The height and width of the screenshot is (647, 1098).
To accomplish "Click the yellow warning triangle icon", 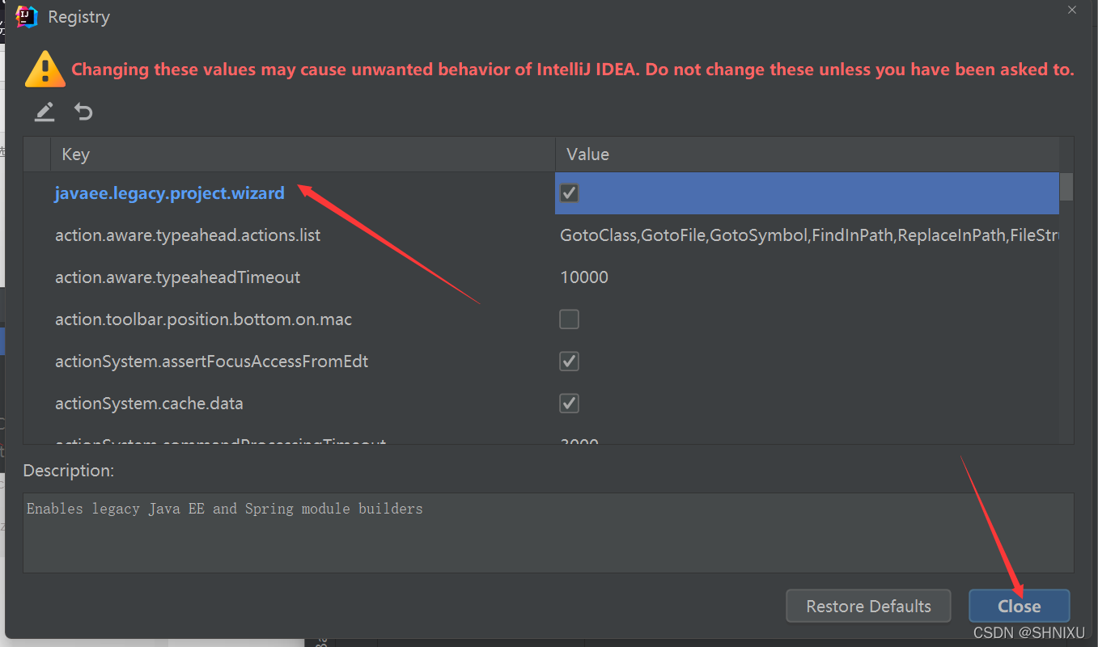I will click(45, 70).
